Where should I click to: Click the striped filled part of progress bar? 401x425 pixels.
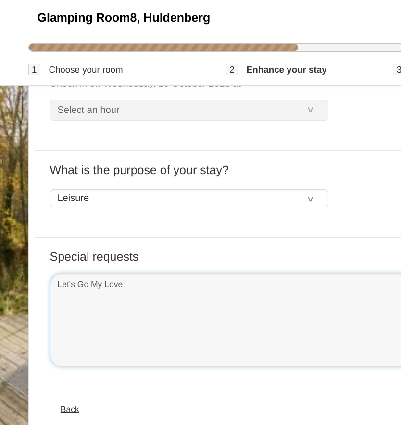click(163, 48)
